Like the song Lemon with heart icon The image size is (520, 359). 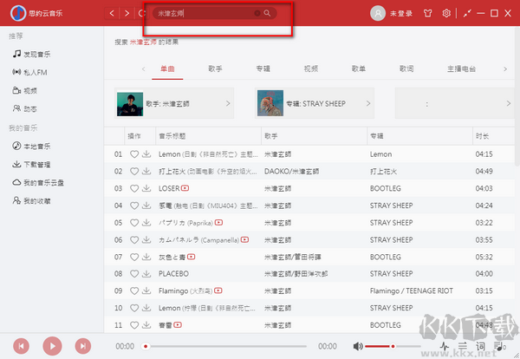133,154
